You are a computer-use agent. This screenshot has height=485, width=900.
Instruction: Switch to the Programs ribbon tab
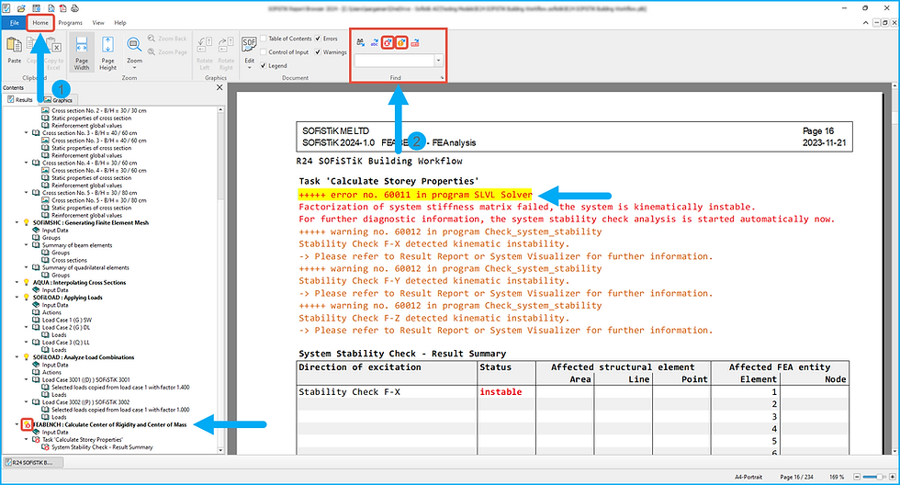(x=70, y=23)
